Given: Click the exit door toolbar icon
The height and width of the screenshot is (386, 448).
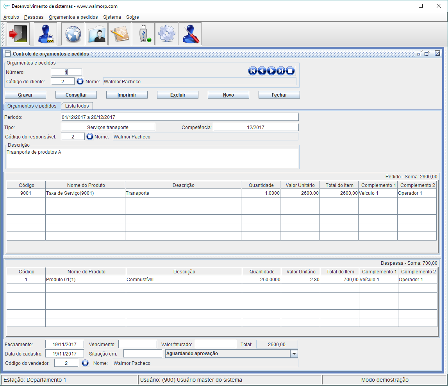Looking at the screenshot, I should 18,34.
